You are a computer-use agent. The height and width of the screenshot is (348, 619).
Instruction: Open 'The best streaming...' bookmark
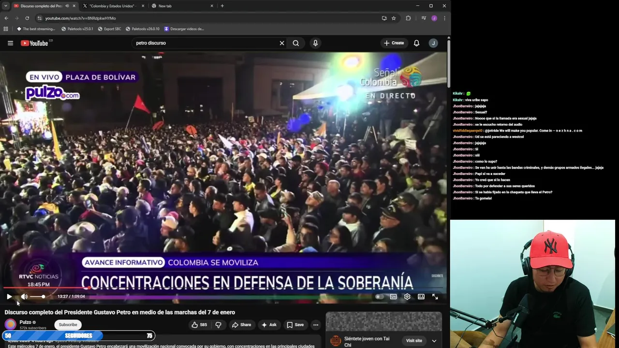tap(36, 29)
